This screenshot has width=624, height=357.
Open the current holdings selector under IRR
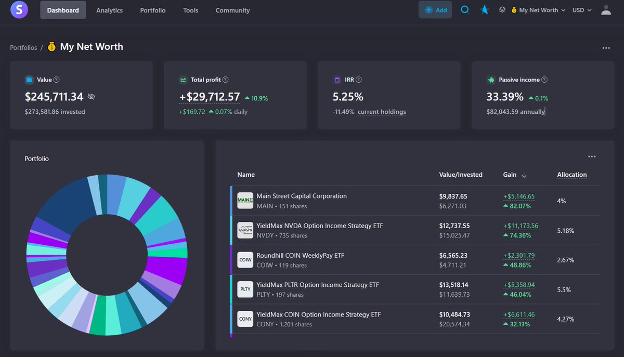point(382,112)
